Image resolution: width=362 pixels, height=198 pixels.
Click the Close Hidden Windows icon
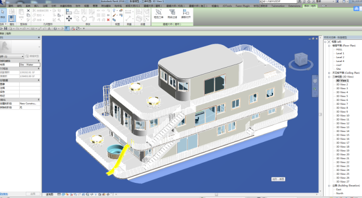[73, 29]
